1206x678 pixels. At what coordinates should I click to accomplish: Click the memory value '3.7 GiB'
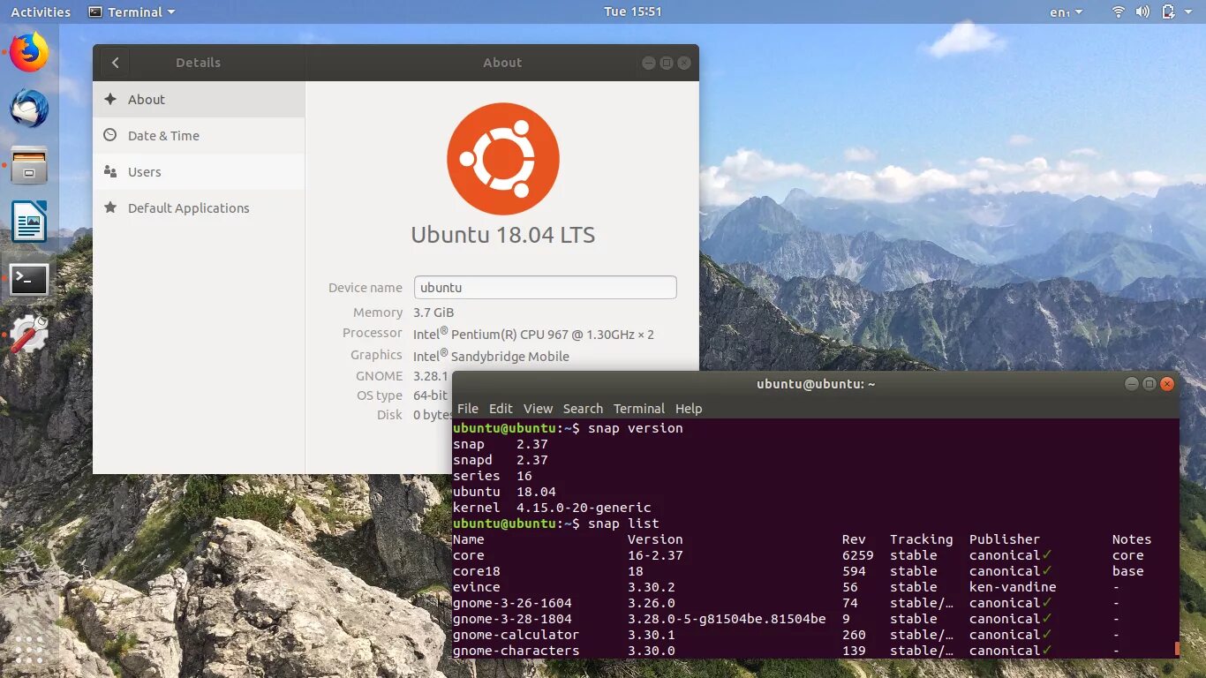pyautogui.click(x=433, y=313)
